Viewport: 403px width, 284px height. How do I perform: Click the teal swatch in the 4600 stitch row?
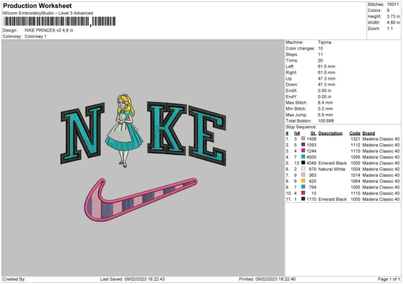click(x=303, y=157)
